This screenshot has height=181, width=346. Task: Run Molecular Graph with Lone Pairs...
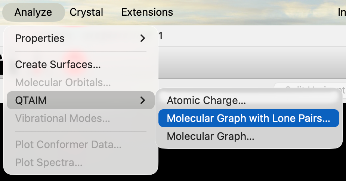click(248, 118)
